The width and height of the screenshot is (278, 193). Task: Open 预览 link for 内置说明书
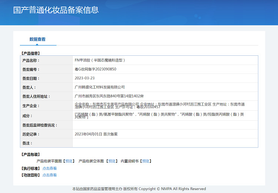pos(146,161)
